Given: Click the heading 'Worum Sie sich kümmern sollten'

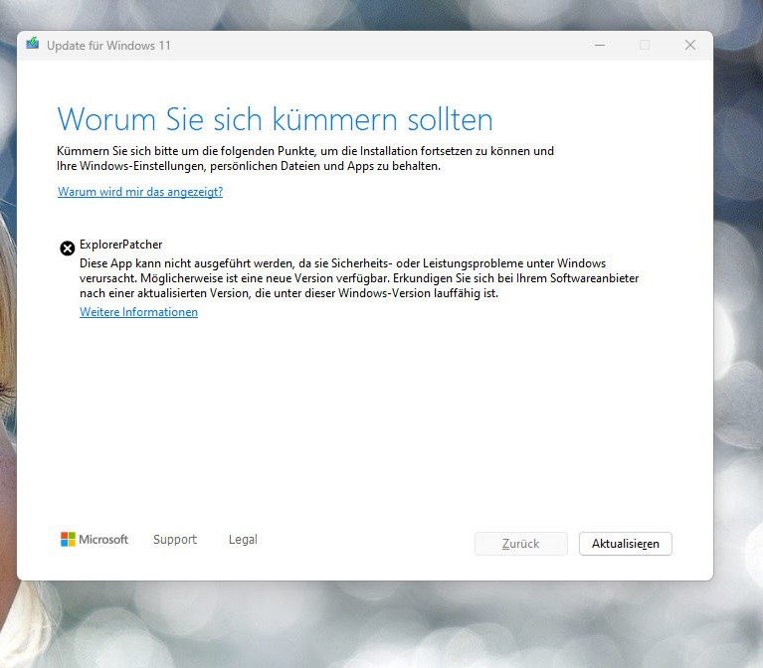Looking at the screenshot, I should pos(275,119).
